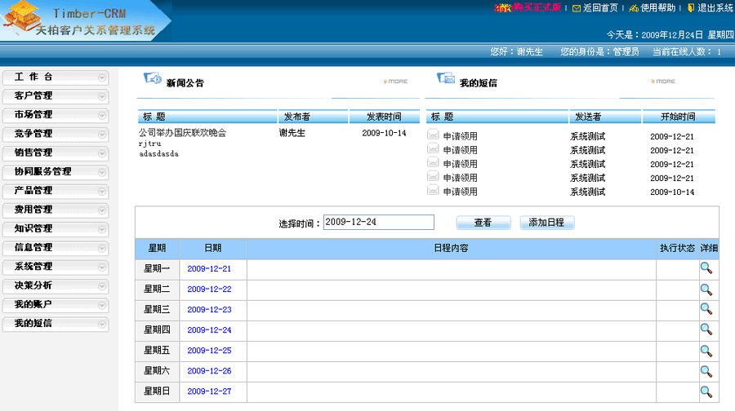Click envelope icon of last 申请领用 message
Screen dimensions: 735x411
point(434,192)
